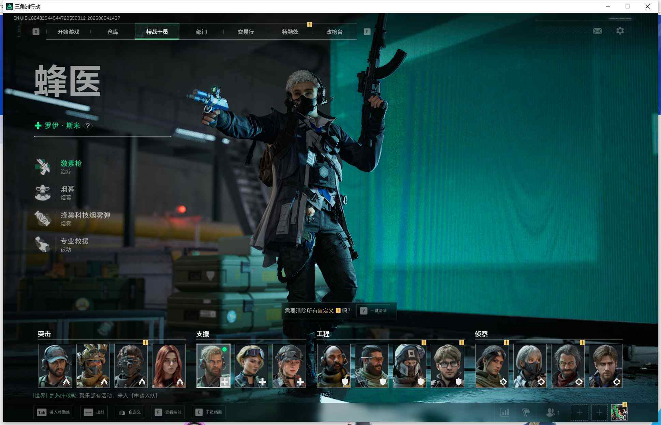Open the player avatar showing level 60
This screenshot has height=425, width=661.
point(619,412)
